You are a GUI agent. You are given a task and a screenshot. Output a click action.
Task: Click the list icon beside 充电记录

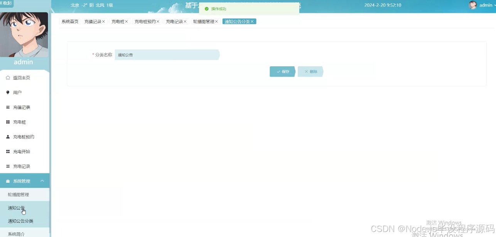tap(8, 166)
